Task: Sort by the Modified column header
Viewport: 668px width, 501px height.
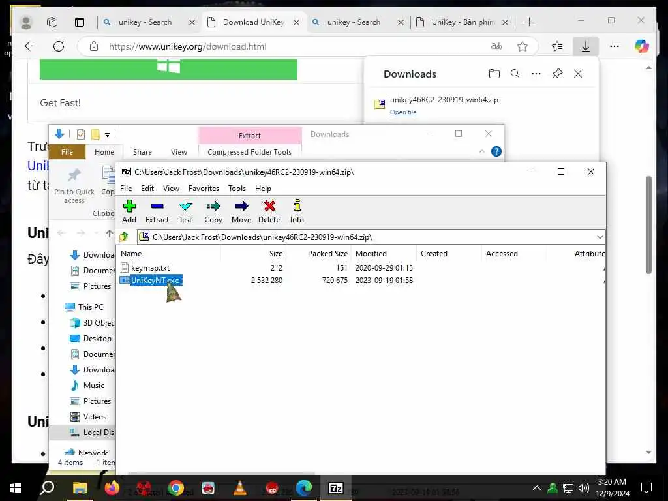Action: (384, 254)
